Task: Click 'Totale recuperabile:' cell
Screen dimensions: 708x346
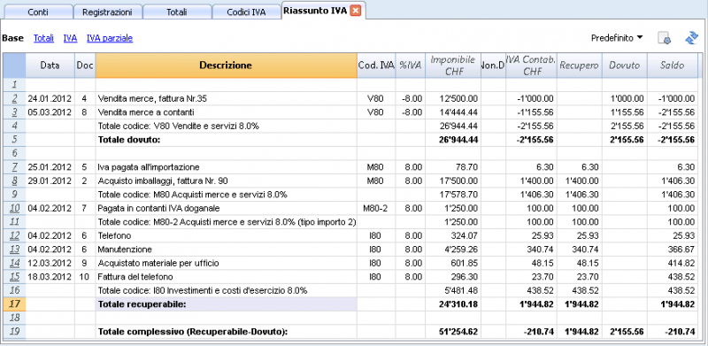Action: pos(226,304)
